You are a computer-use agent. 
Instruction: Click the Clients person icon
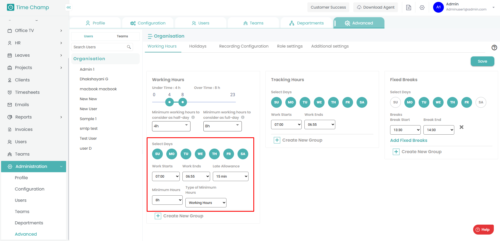[10, 80]
